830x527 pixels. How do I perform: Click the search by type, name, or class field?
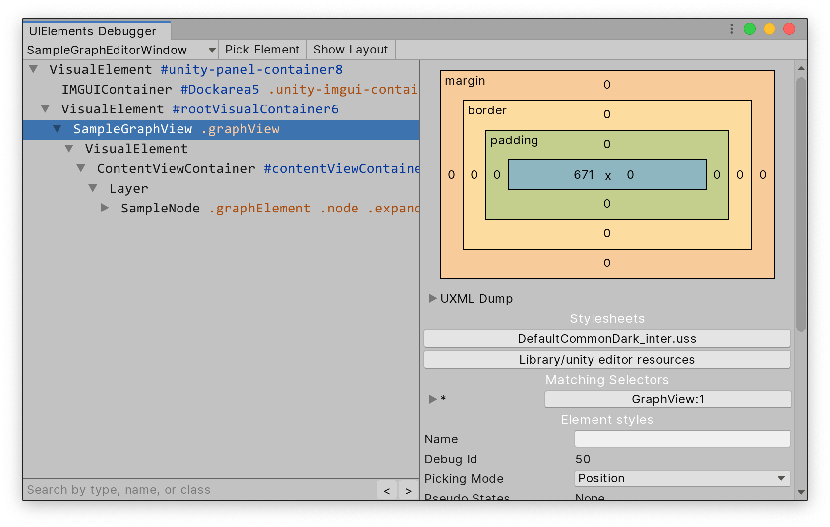(x=198, y=490)
